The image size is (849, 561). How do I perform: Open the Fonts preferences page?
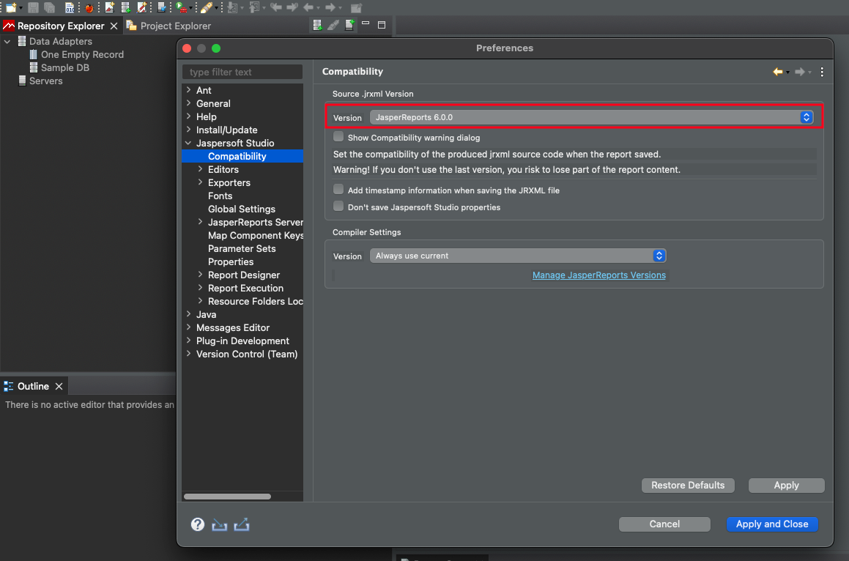220,196
